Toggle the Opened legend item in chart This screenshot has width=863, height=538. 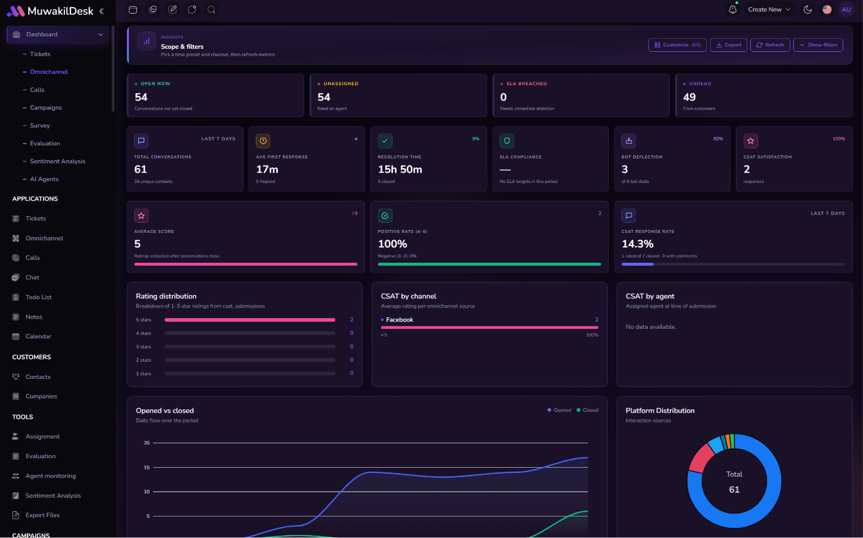[x=559, y=410]
